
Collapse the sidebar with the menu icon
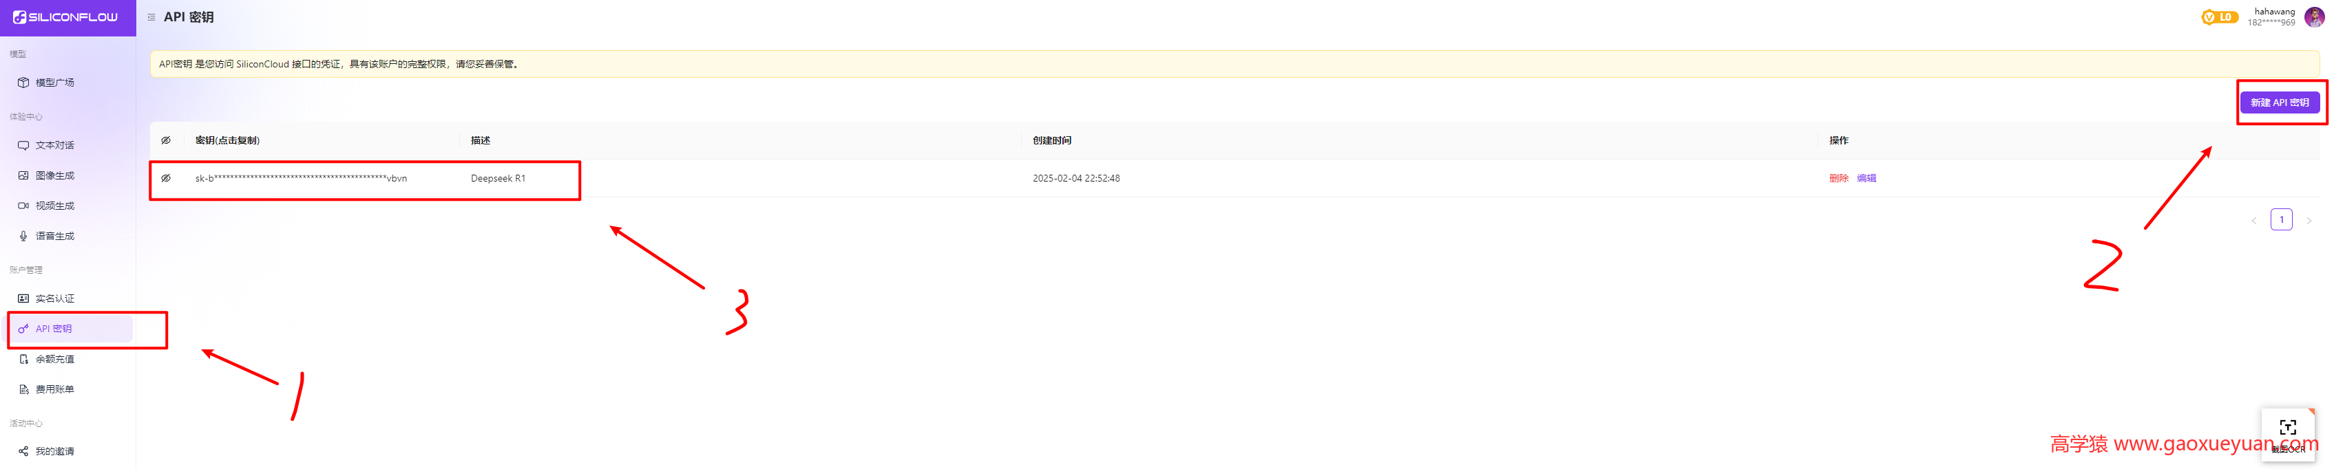(x=151, y=17)
